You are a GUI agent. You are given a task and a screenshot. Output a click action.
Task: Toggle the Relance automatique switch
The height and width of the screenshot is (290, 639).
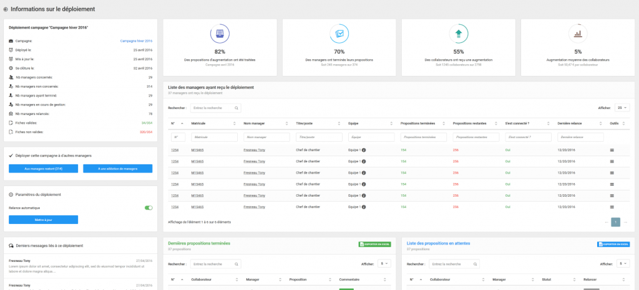pyautogui.click(x=149, y=208)
